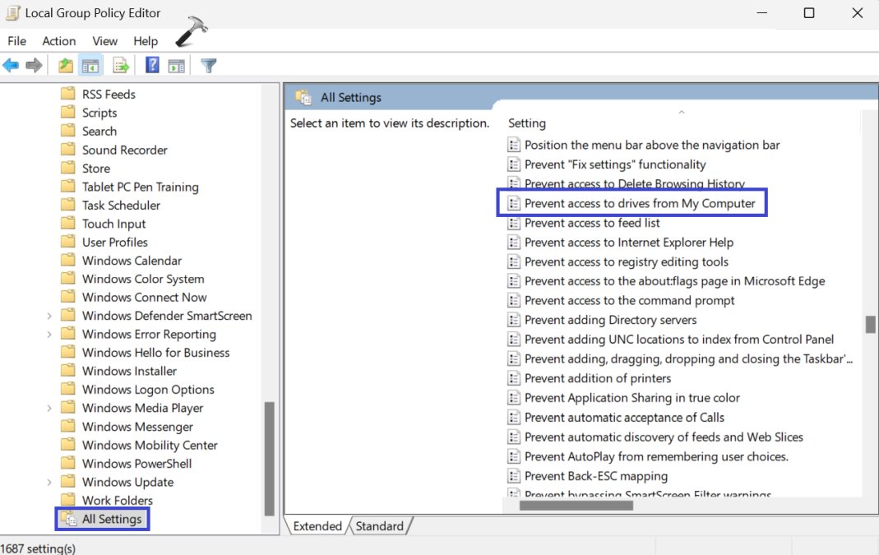Click the Setting column header
Viewport: 879px width, 555px height.
[x=527, y=123]
